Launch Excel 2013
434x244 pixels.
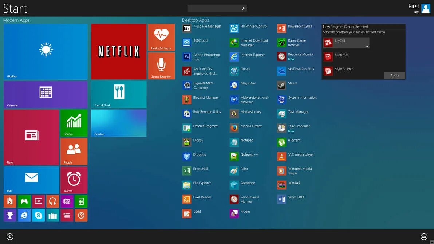click(x=196, y=170)
